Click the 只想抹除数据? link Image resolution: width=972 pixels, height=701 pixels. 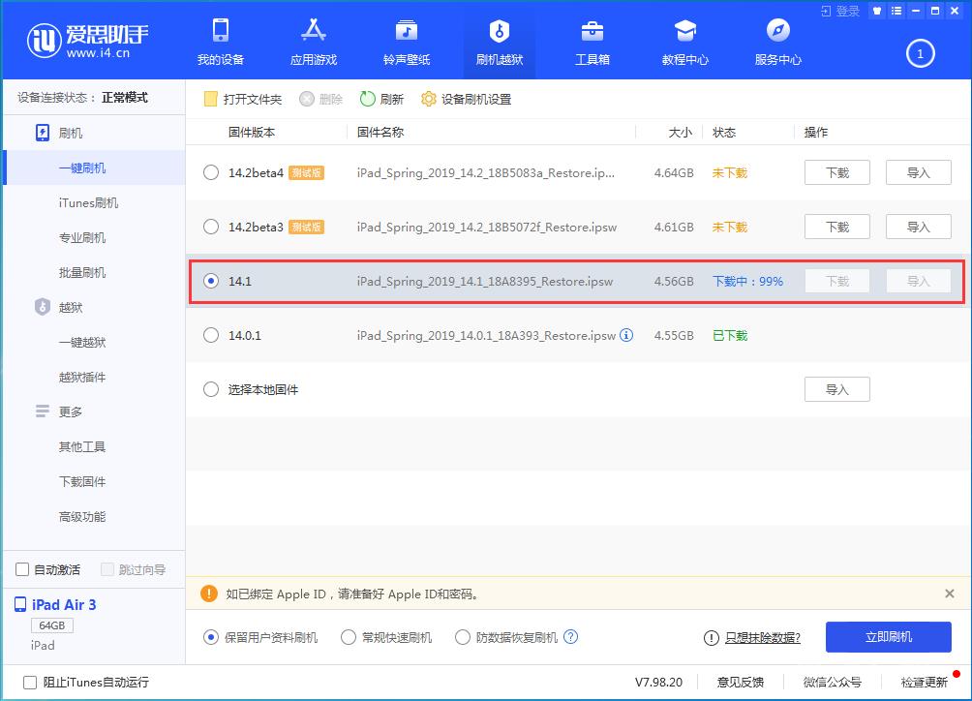pos(762,637)
